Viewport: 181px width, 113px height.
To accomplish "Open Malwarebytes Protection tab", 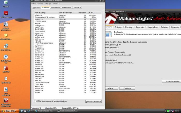I will tap(118, 27).
